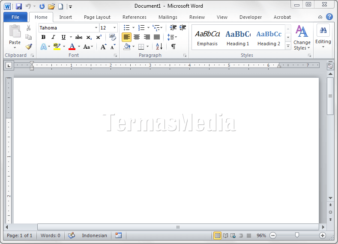338x244 pixels.
Task: Switch to the References tab
Action: point(134,17)
